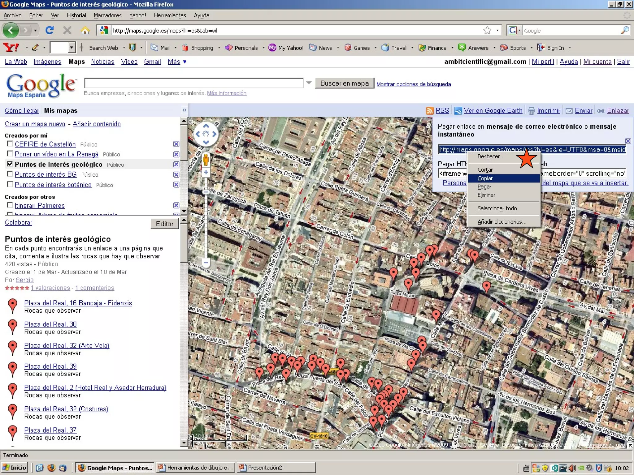This screenshot has height=475, width=634.
Task: Delete the CEFIRE de Castellón map
Action: (x=176, y=144)
